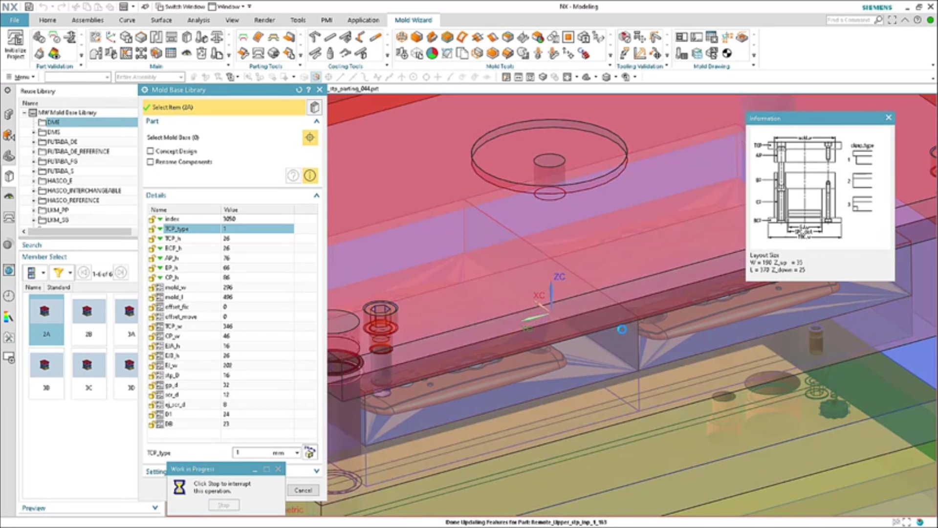Click the Reset icon in Mold Base Library title bar
The image size is (938, 528).
click(x=298, y=89)
